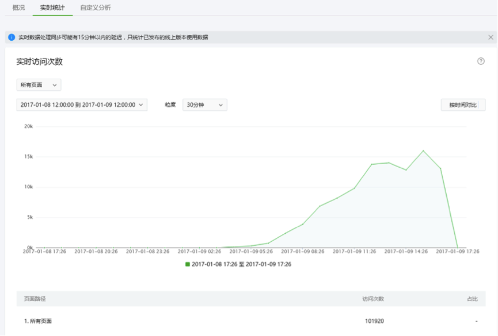Click the 占比 column header
The height and width of the screenshot is (336, 498).
(472, 299)
